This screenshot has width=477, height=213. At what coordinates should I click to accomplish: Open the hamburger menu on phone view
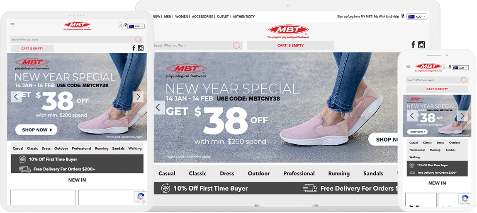408,67
